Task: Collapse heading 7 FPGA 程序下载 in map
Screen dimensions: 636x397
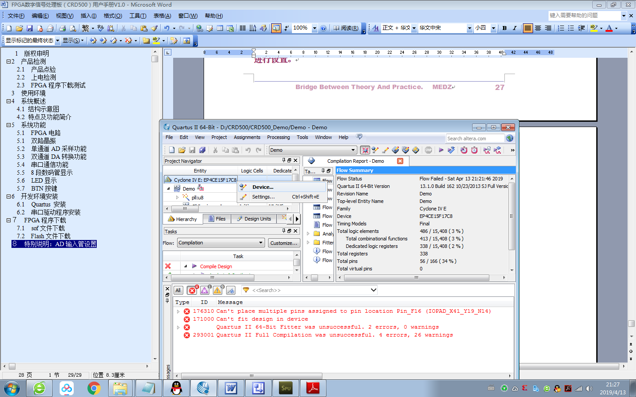Action: 8,220
